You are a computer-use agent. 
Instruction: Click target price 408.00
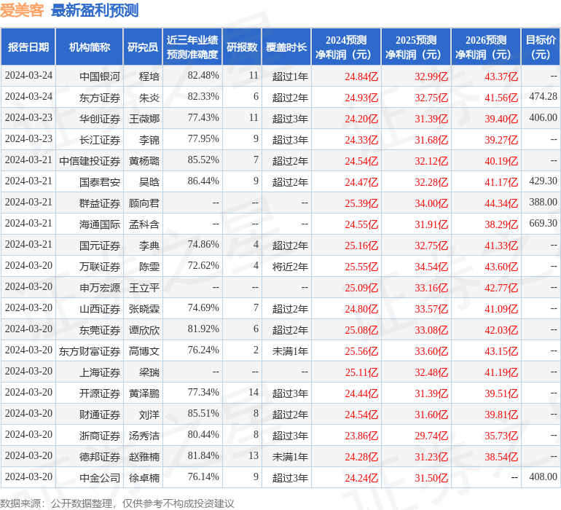pyautogui.click(x=543, y=476)
